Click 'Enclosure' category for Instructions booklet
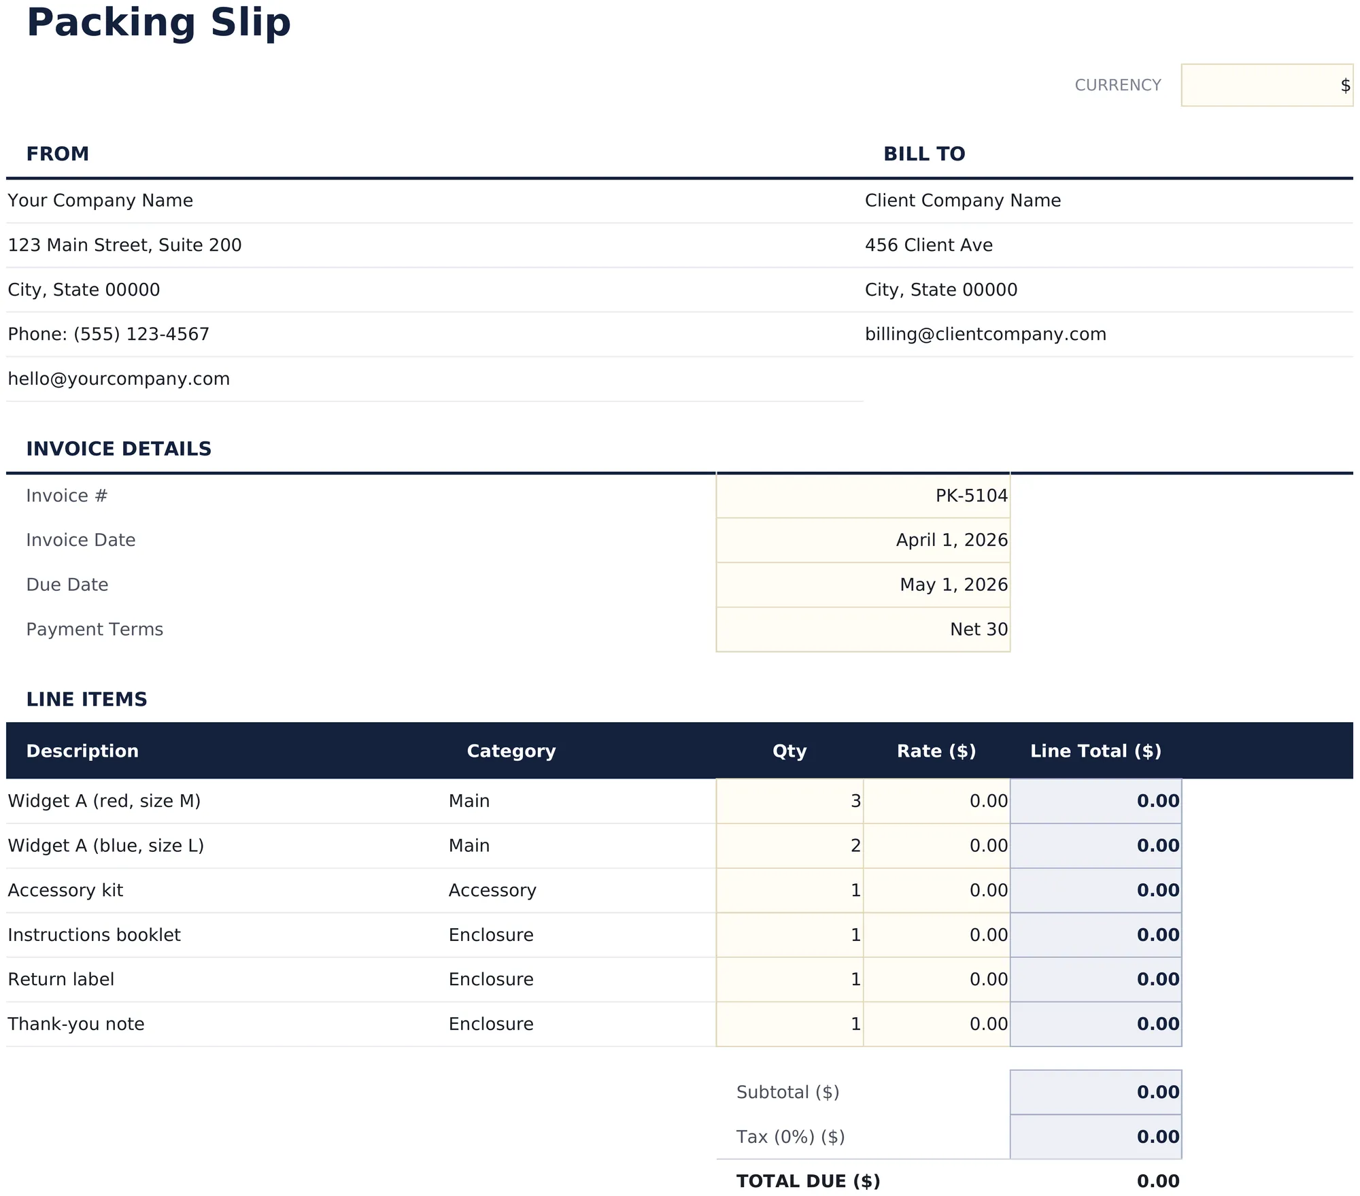This screenshot has height=1196, width=1360. [491, 934]
